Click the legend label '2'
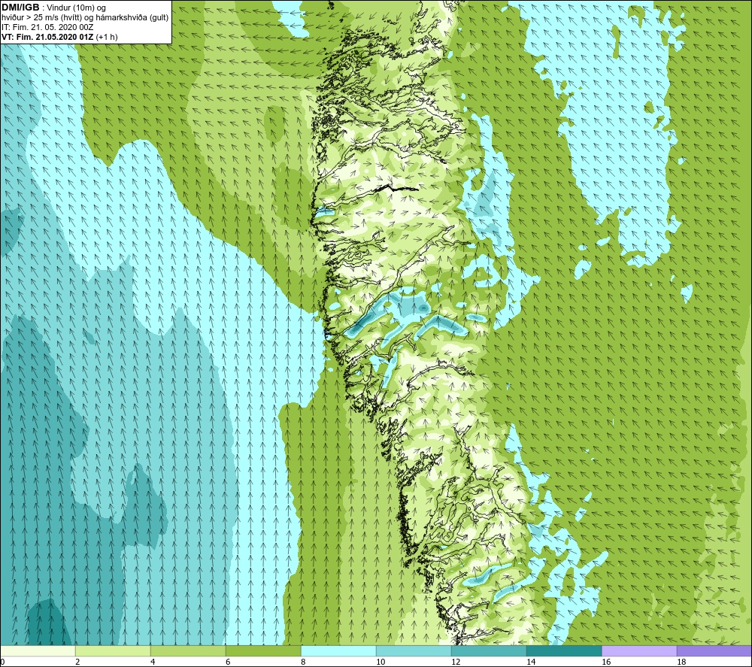Image resolution: width=752 pixels, height=667 pixels. 77,662
